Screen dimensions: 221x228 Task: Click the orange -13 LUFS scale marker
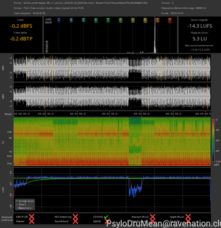click(x=157, y=20)
